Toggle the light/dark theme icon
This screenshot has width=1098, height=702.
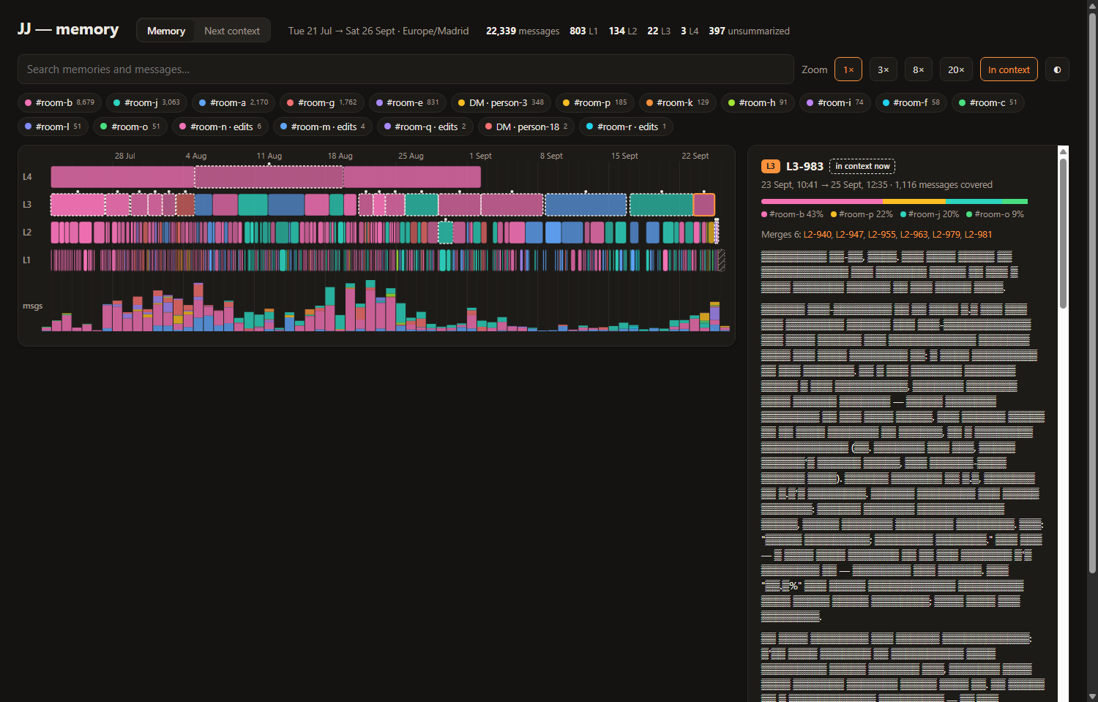pyautogui.click(x=1057, y=69)
